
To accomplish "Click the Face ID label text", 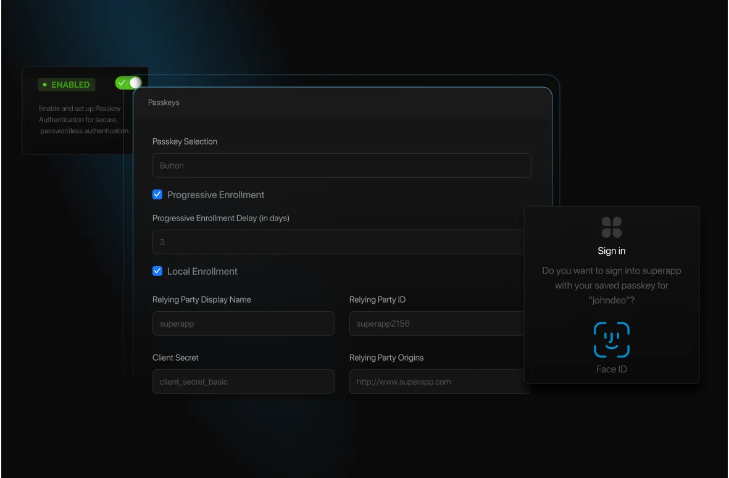I will 611,369.
